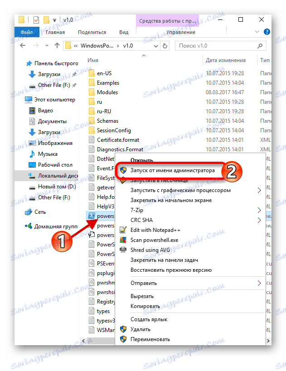Image resolution: width=286 pixels, height=371 pixels.
Task: Select the Schemas folder icon
Action: [x=92, y=120]
